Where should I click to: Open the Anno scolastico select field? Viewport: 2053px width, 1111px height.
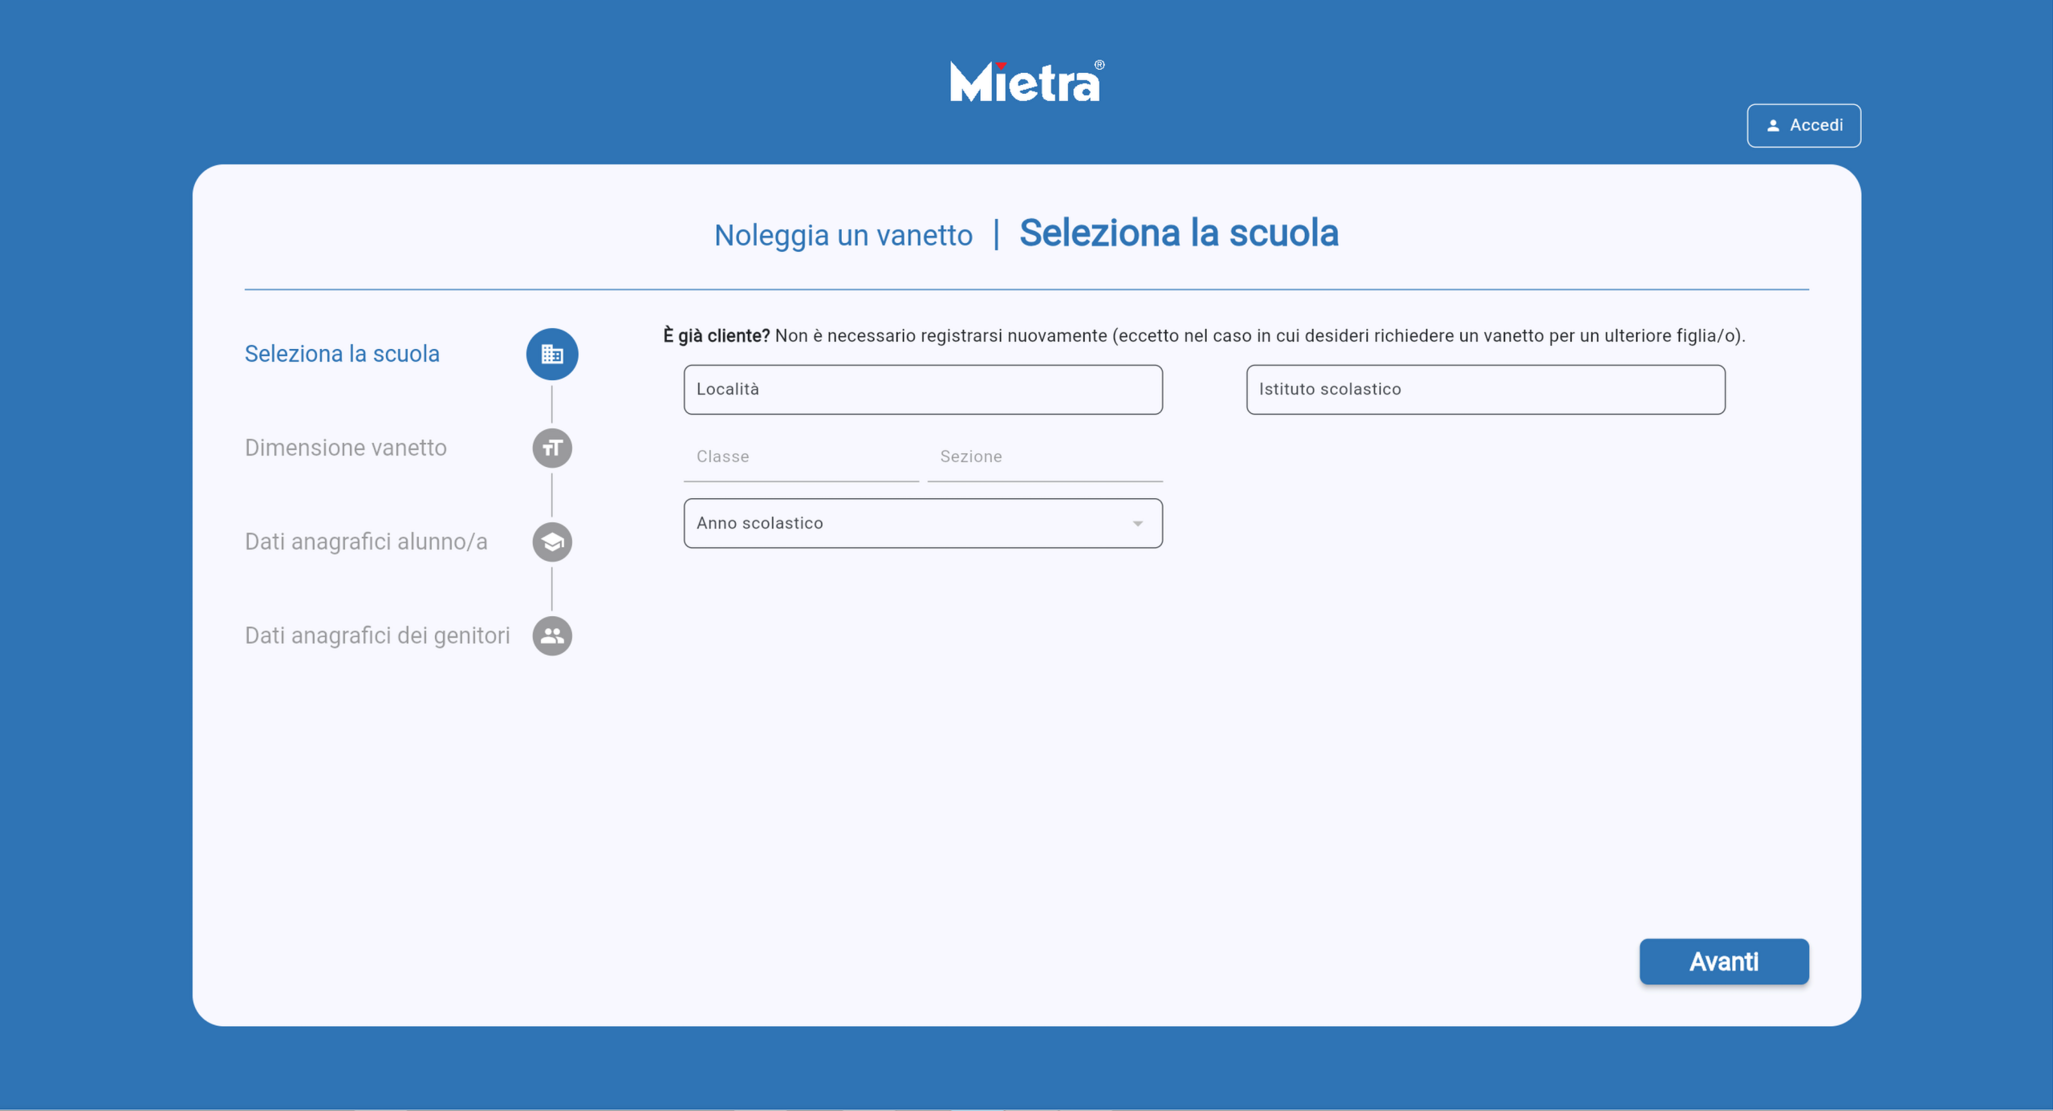(907, 524)
